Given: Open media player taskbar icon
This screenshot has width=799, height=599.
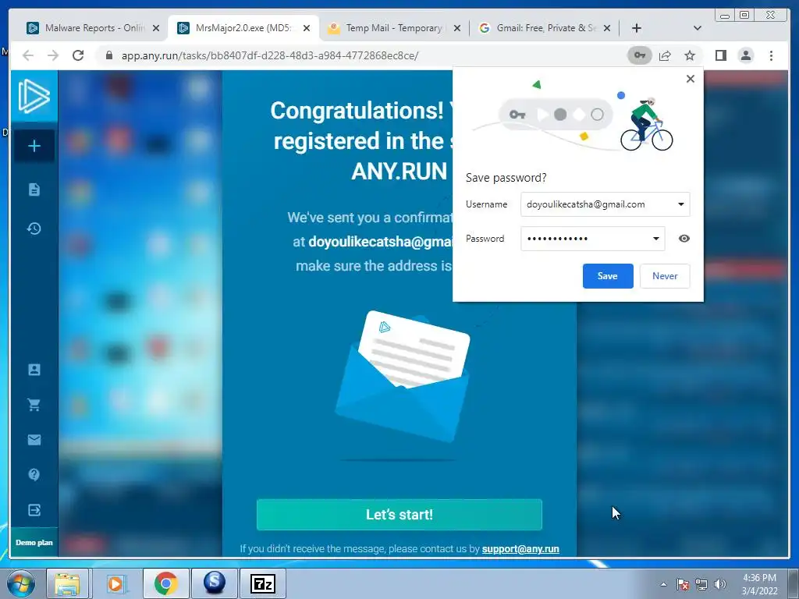Looking at the screenshot, I should coord(116,583).
